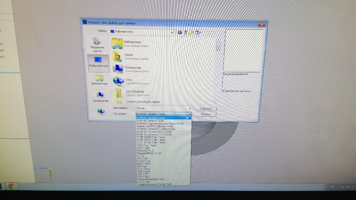Choose PNG (*.png) file type

click(x=164, y=171)
